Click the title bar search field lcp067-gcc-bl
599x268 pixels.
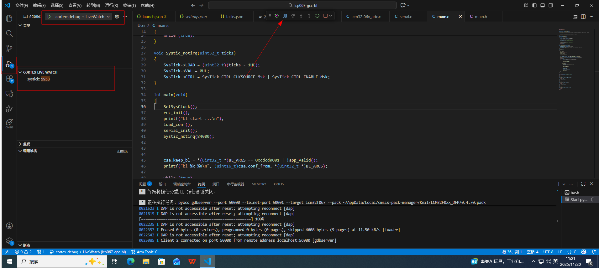(x=302, y=5)
